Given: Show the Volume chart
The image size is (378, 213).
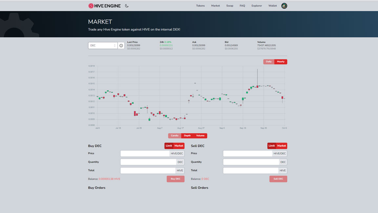Looking at the screenshot, I should click(x=200, y=136).
